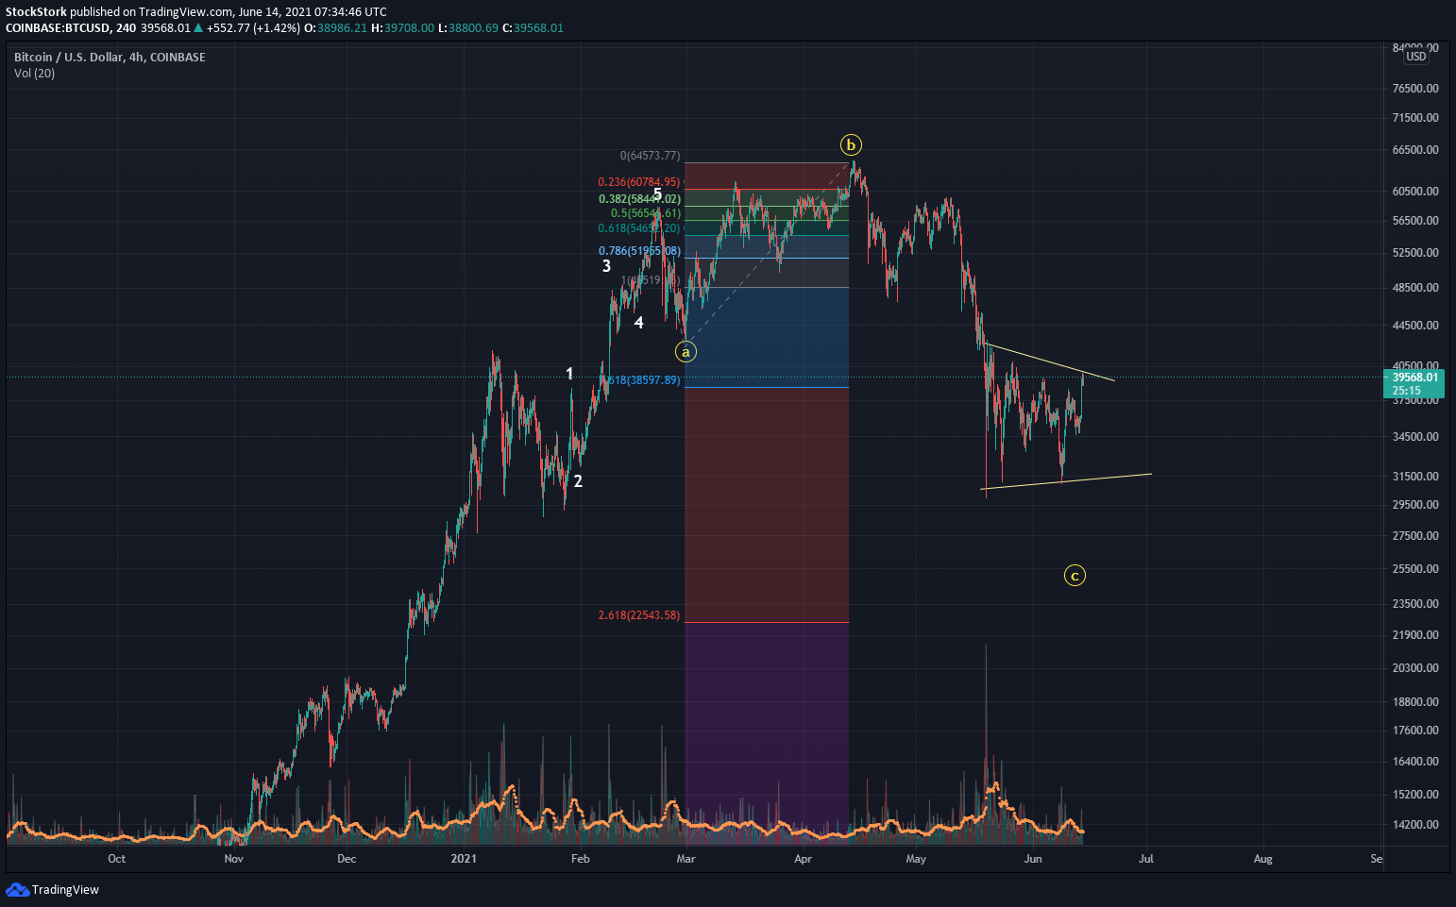
Task: Click the 20300.00 price axis label
Action: click(1415, 668)
